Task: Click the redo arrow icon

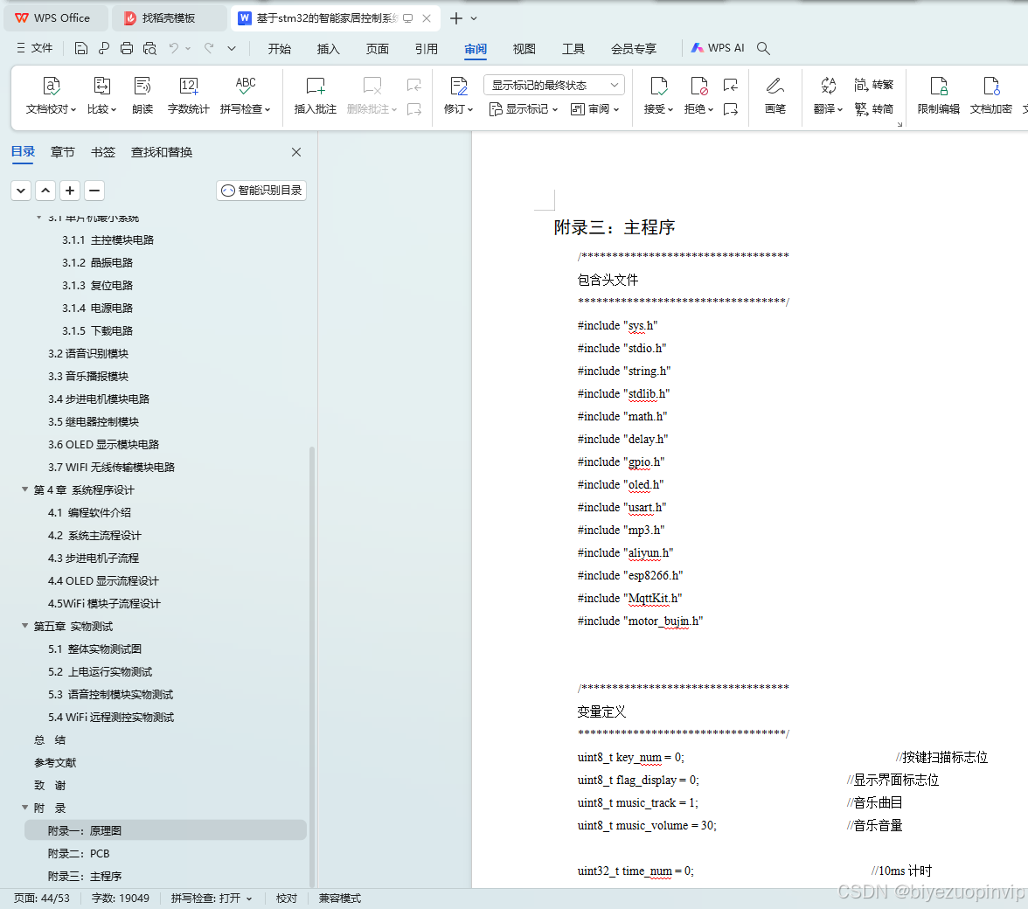Action: coord(209,48)
